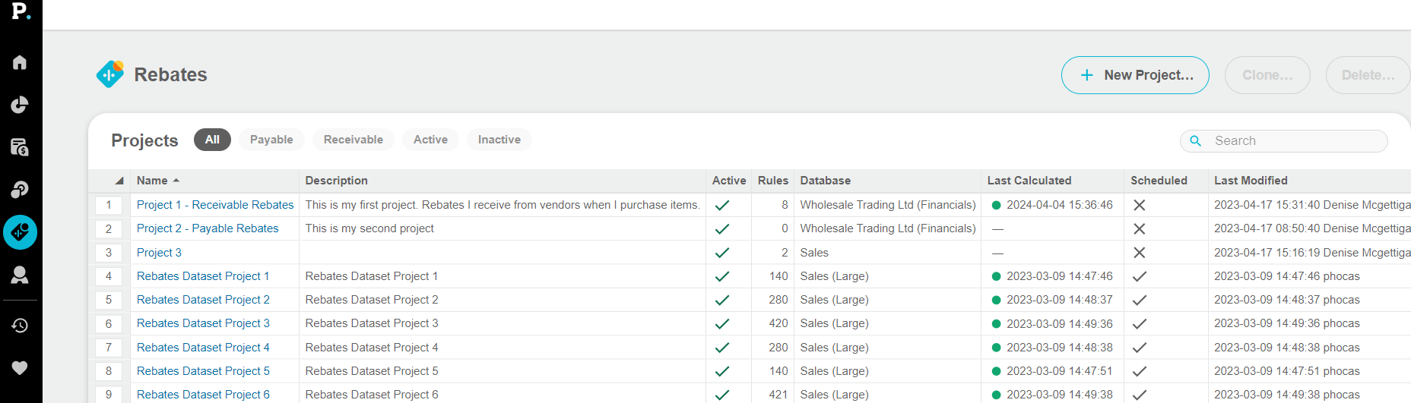
Task: Open the Home icon in sidebar
Action: pos(20,62)
